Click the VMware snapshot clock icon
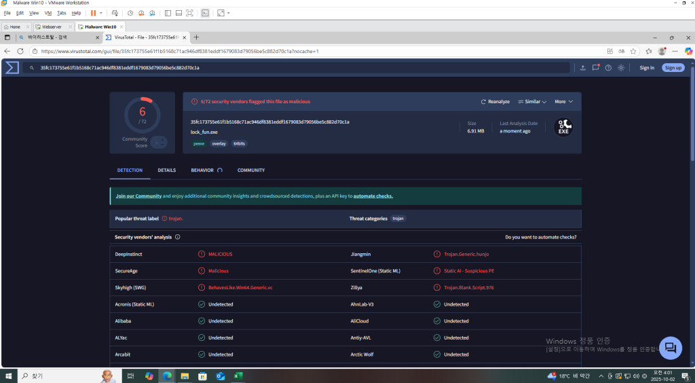 point(130,13)
